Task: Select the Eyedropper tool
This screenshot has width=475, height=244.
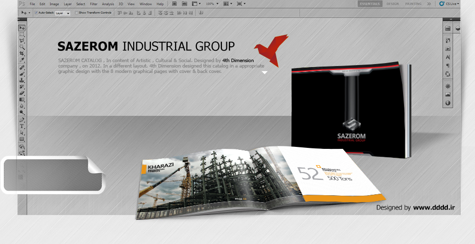Action: [x=22, y=60]
